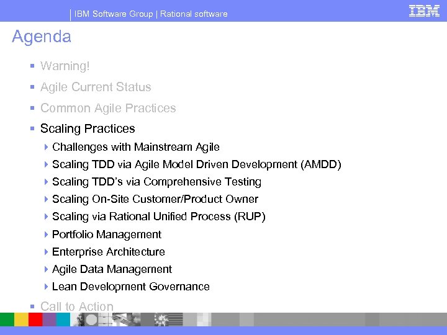Click 'Scaling via Rational Unified Process (RUP)'
The image size is (447, 335).
pyautogui.click(x=159, y=217)
